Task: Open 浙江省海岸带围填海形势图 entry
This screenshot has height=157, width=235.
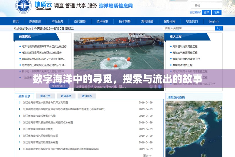Action: (38, 129)
